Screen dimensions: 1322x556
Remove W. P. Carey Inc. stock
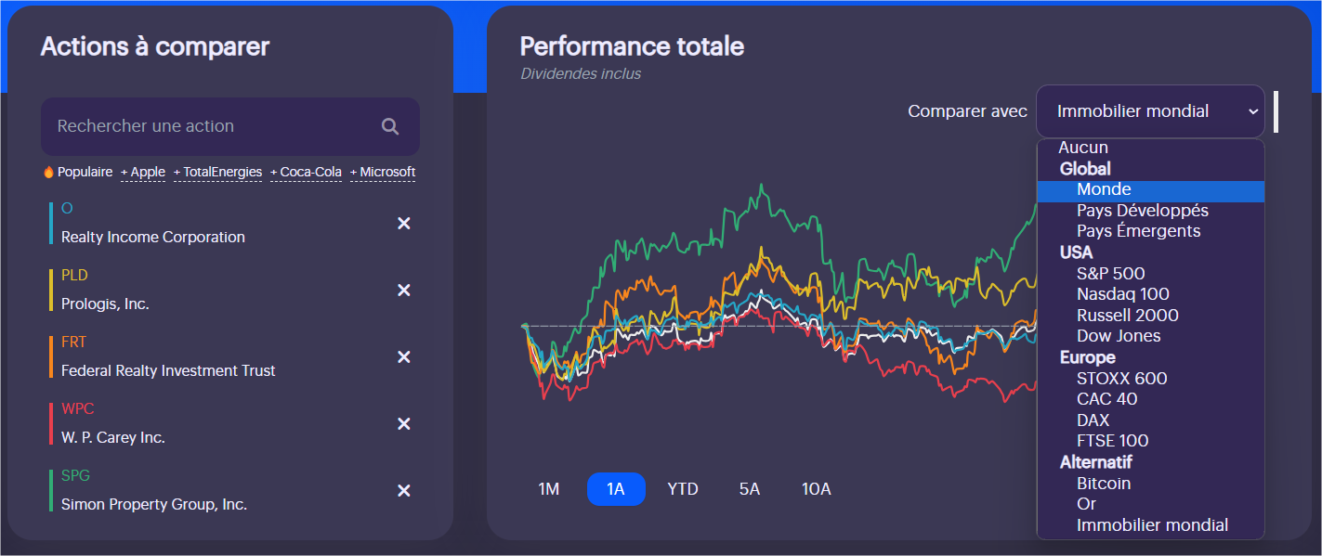404,424
